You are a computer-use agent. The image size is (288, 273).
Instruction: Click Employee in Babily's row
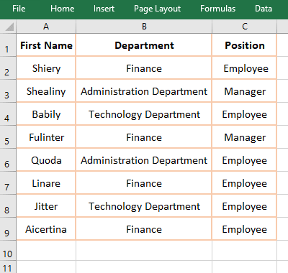tap(245, 114)
